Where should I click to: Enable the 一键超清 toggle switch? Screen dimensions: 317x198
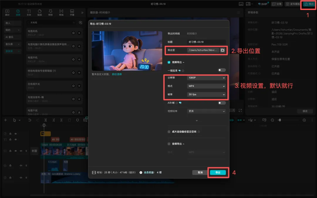pyautogui.click(x=222, y=70)
